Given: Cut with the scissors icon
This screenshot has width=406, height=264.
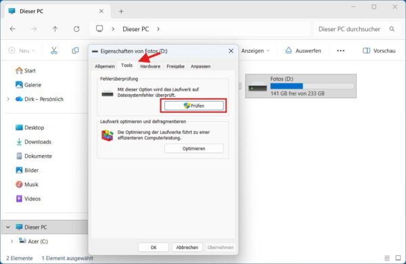Looking at the screenshot, I should click(54, 51).
